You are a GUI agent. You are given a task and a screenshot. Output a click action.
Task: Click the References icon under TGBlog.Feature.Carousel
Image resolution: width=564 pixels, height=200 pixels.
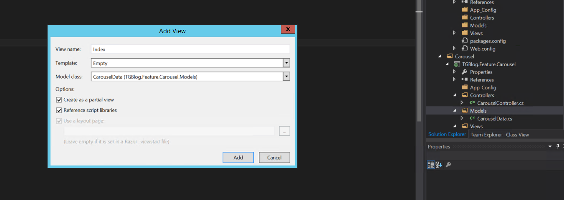point(464,79)
